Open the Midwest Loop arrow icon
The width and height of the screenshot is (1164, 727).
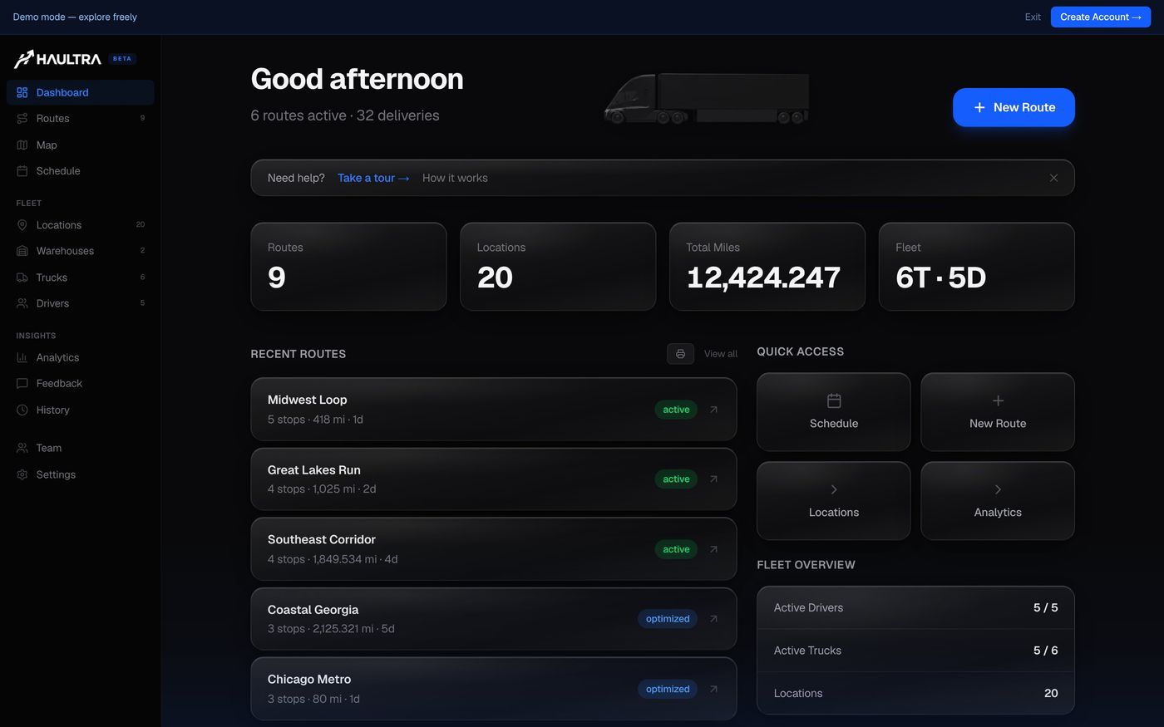point(713,410)
